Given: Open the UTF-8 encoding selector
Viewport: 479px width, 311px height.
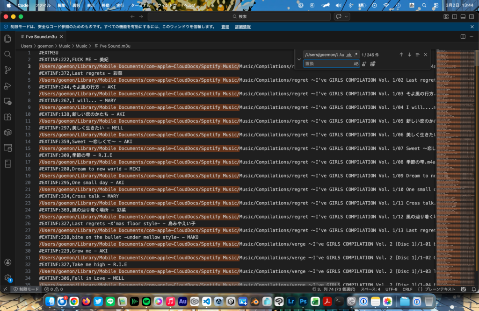Looking at the screenshot, I should click(391, 290).
